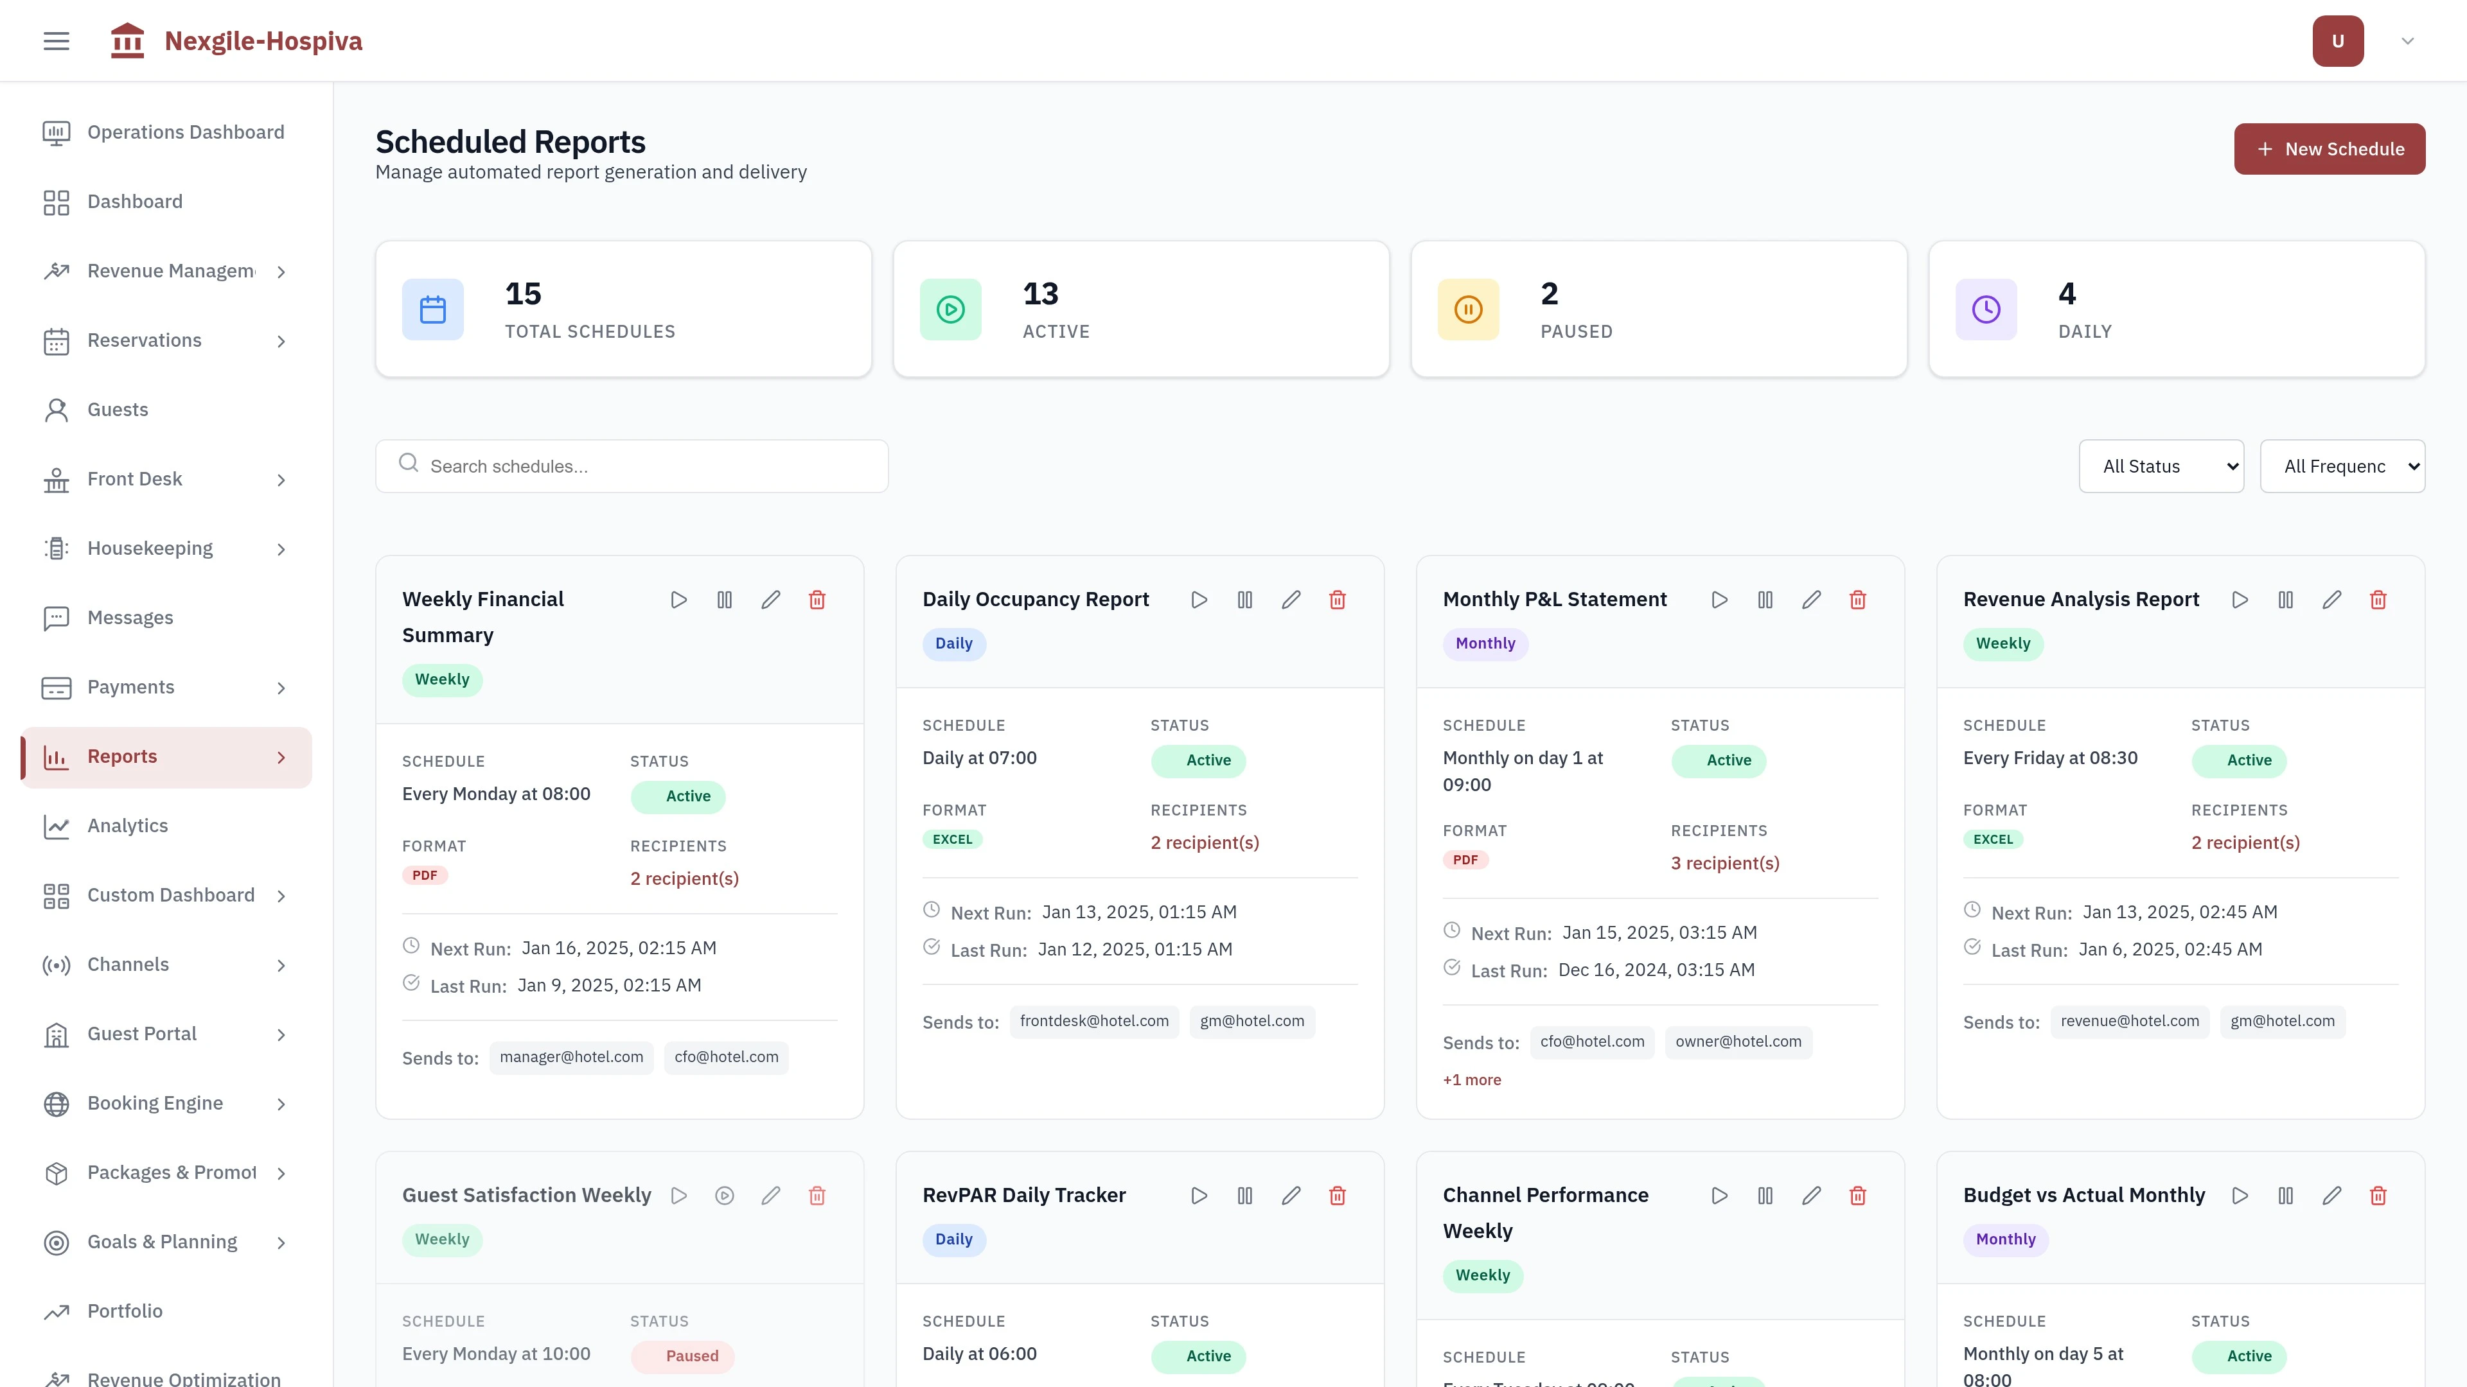Select Reports in the sidebar navigation
2467x1387 pixels.
(121, 756)
